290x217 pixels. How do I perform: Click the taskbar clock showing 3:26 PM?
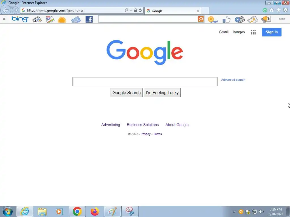click(276, 212)
